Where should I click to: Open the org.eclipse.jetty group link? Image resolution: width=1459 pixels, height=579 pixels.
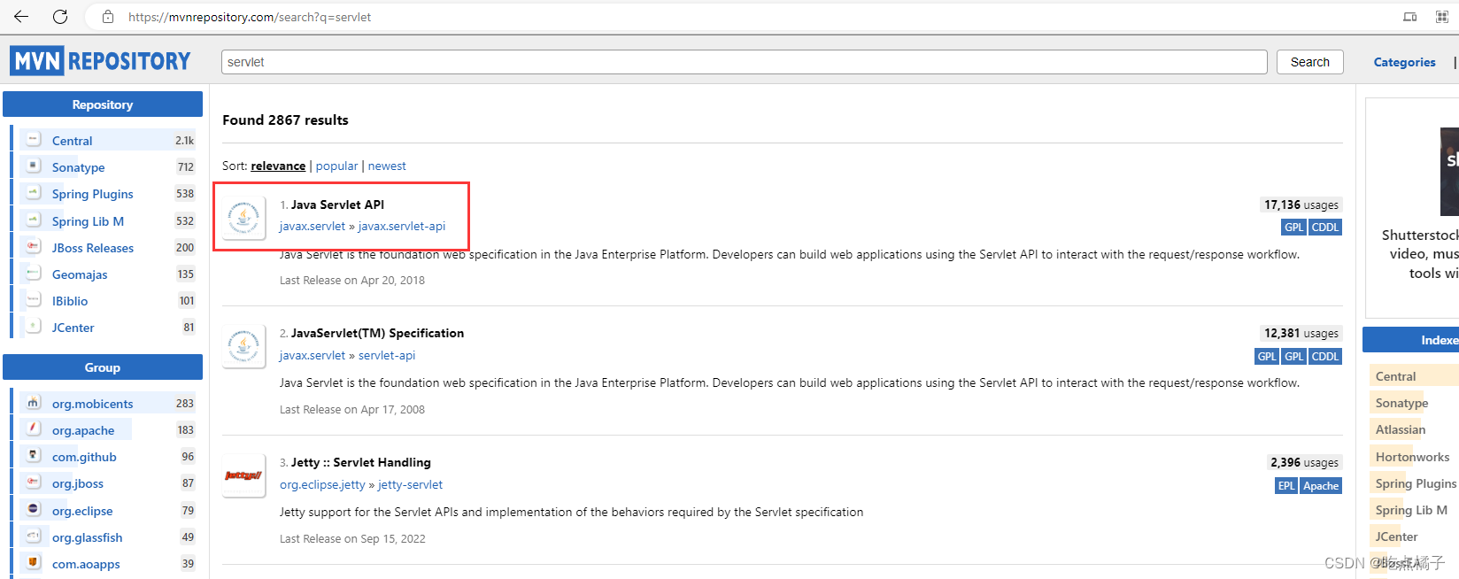point(322,484)
